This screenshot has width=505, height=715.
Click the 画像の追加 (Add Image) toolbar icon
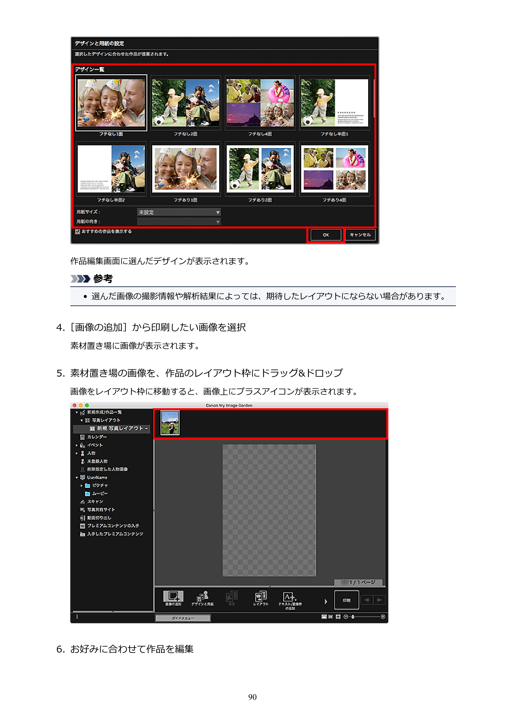point(173,598)
